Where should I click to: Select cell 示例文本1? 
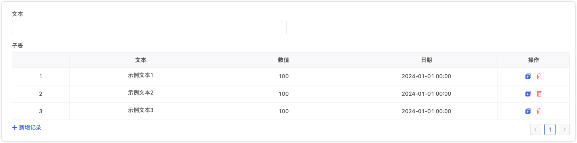141,75
